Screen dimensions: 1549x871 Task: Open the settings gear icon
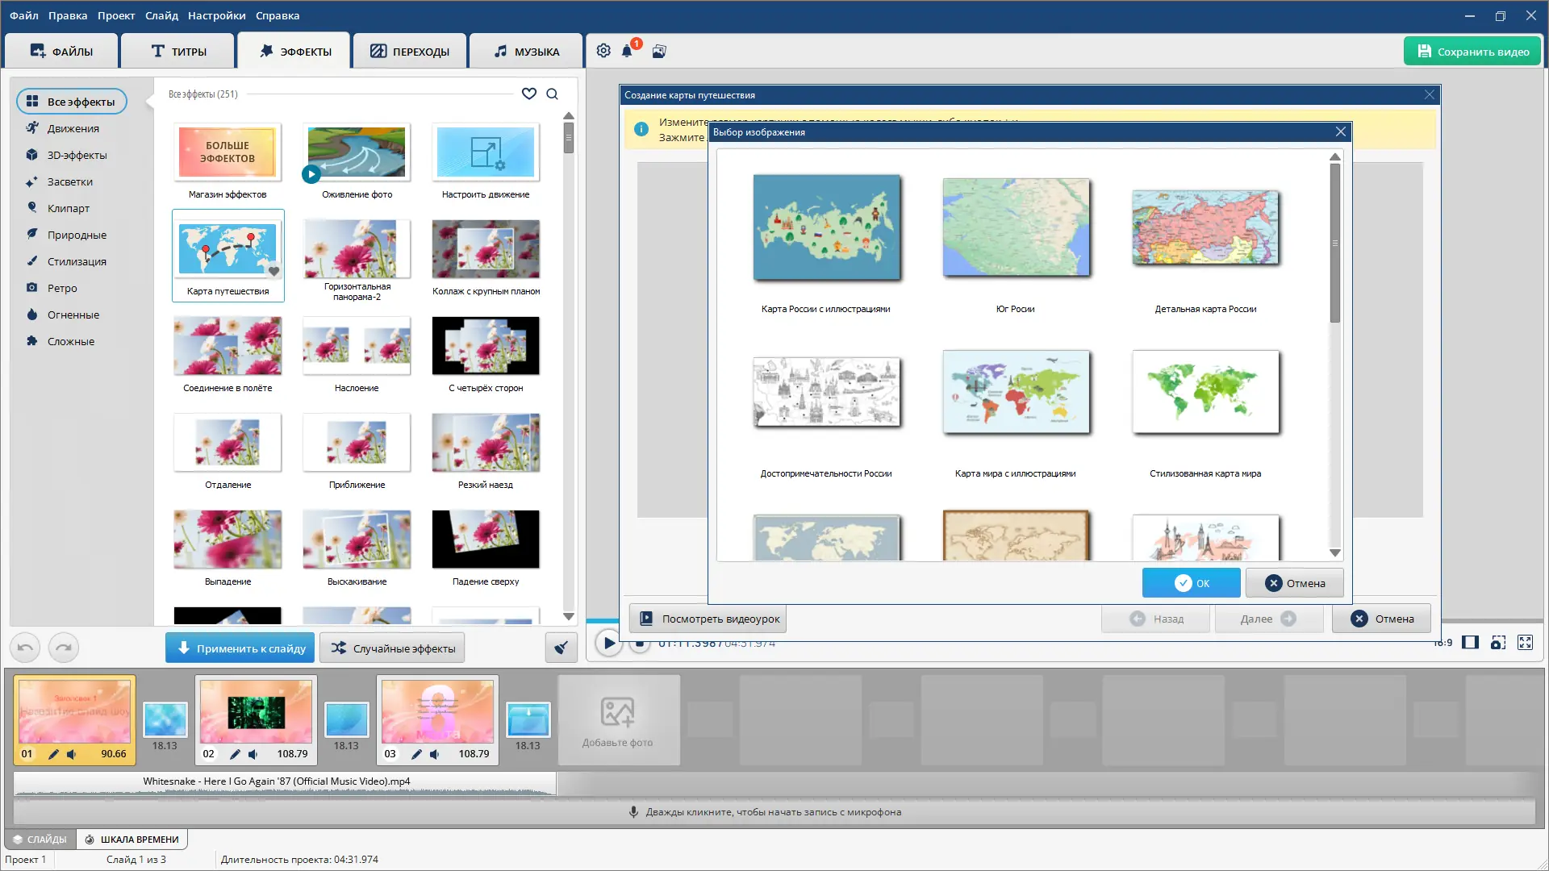pos(603,51)
